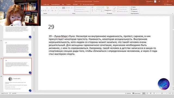This screenshot has height=98, width=174.
Task: Click the 'русский' language indicator
Action: point(14,93)
